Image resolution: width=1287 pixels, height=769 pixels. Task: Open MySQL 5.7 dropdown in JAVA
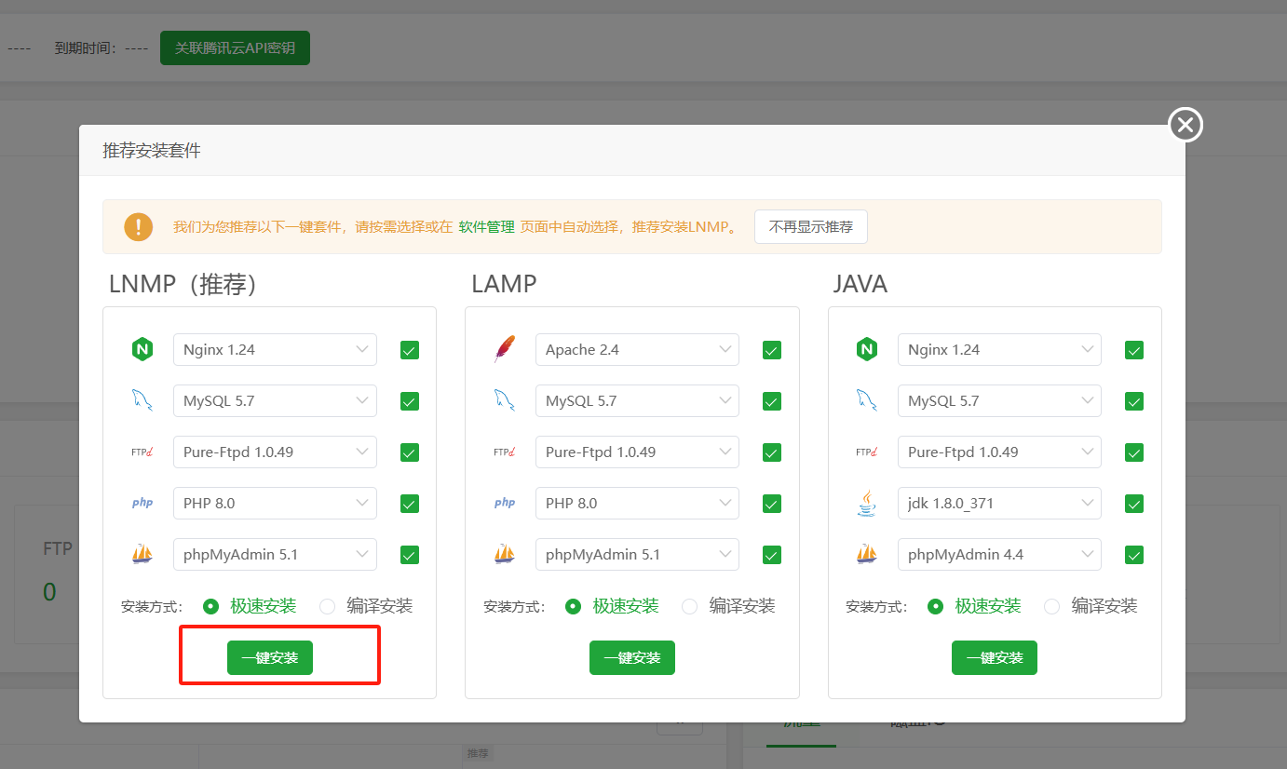[x=999, y=401]
